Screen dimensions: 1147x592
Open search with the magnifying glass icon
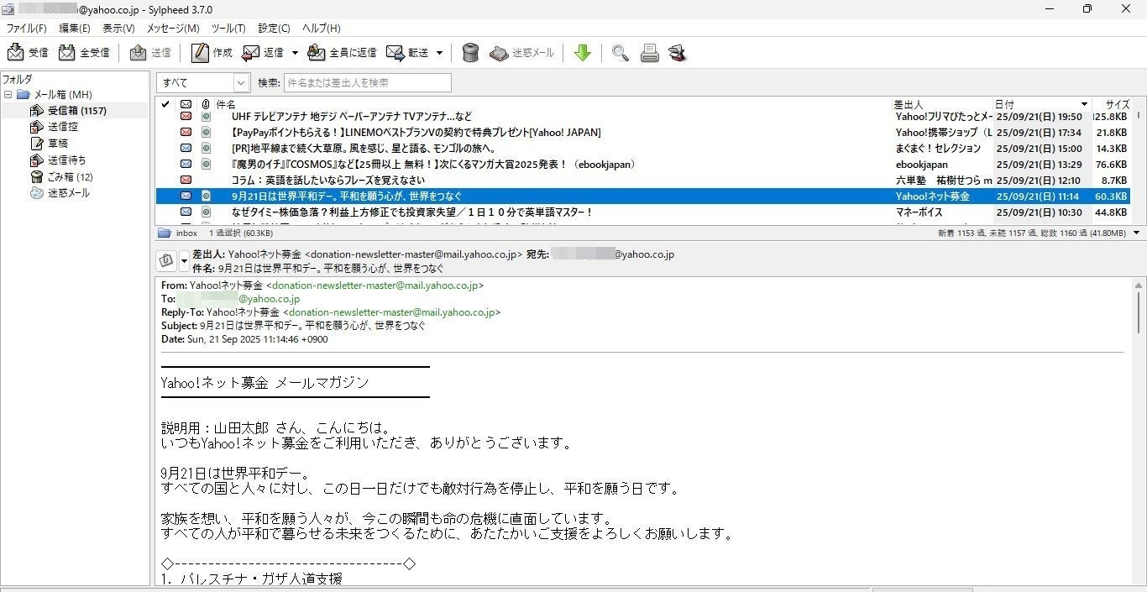621,53
